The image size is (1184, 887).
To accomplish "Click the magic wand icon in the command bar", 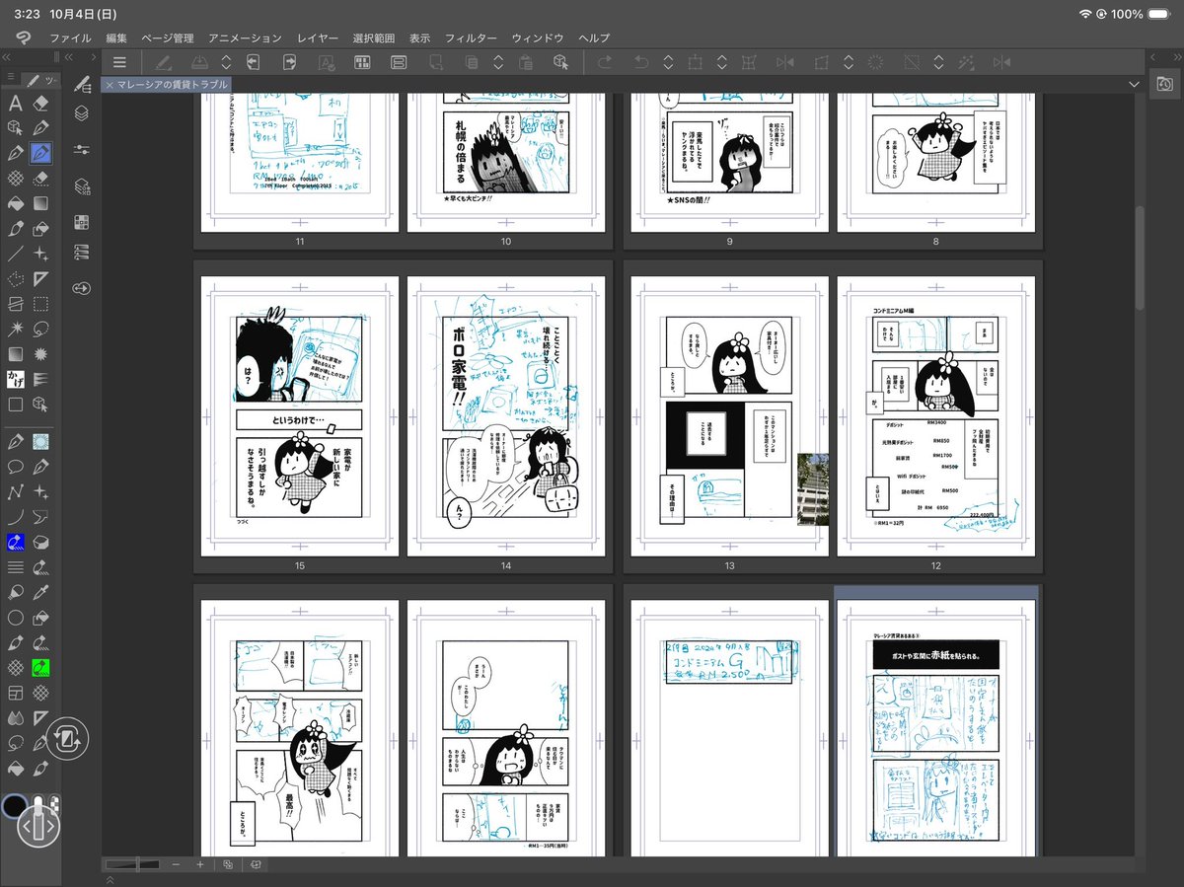I will (966, 62).
